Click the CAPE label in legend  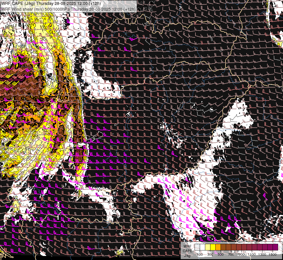(187, 251)
